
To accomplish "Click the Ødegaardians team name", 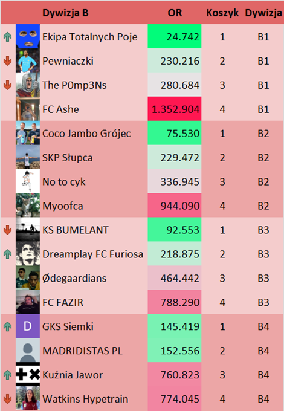I will coord(74,278).
